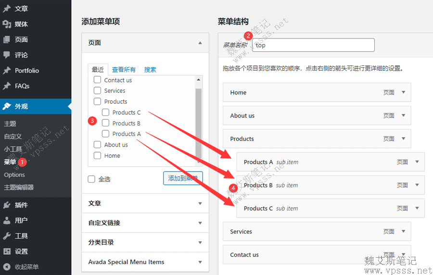433x275 pixels.
Task: Expand Products A sub item settings
Action: pyautogui.click(x=417, y=162)
